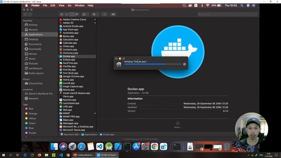Open the Go menu
Image resolution: width=281 pixels, height=158 pixels.
69,5
